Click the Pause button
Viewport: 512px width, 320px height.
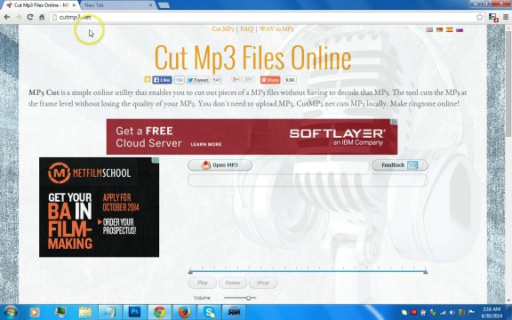click(233, 283)
